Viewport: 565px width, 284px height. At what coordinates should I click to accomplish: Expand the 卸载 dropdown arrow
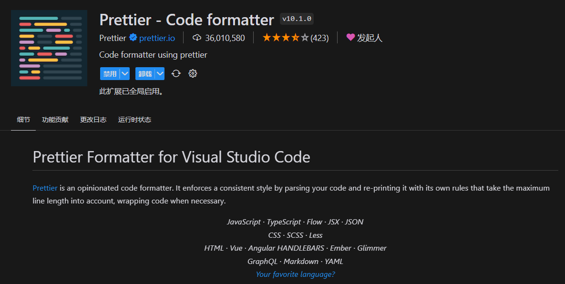tap(160, 74)
